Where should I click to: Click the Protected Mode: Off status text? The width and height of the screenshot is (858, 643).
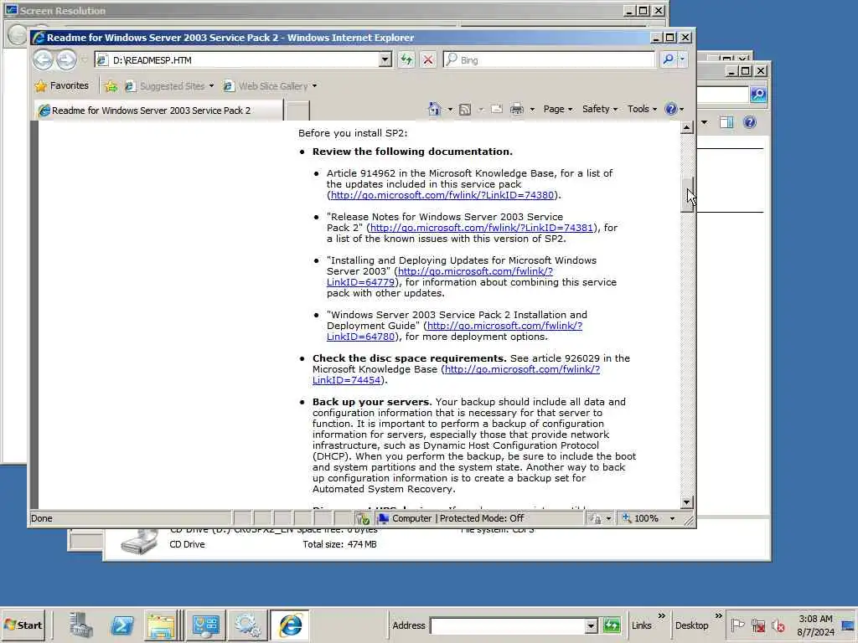[x=482, y=518]
